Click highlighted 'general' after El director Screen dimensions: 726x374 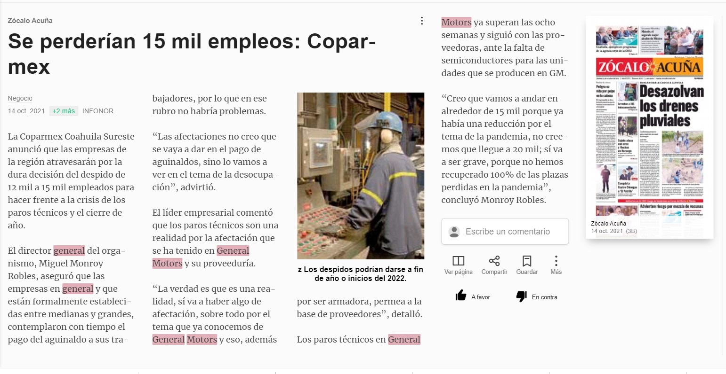tap(69, 250)
